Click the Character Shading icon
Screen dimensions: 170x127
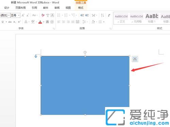pos(47,22)
